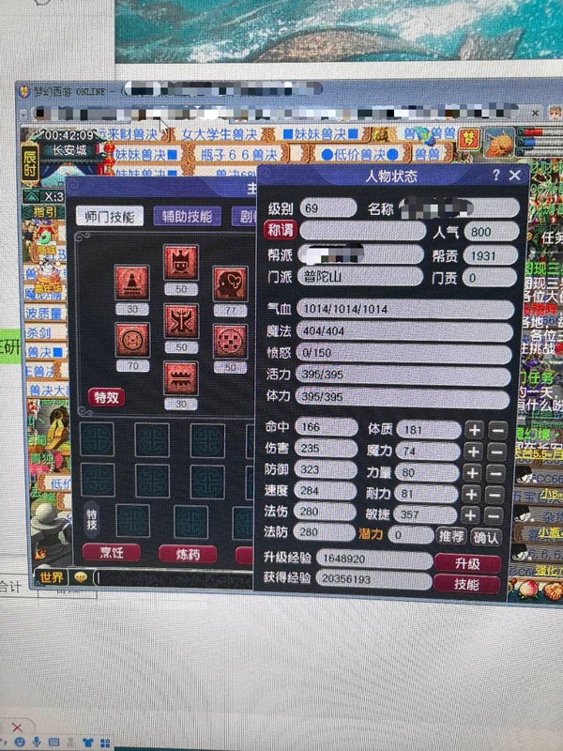
Task: Increase 体质 with the plus button
Action: [475, 430]
